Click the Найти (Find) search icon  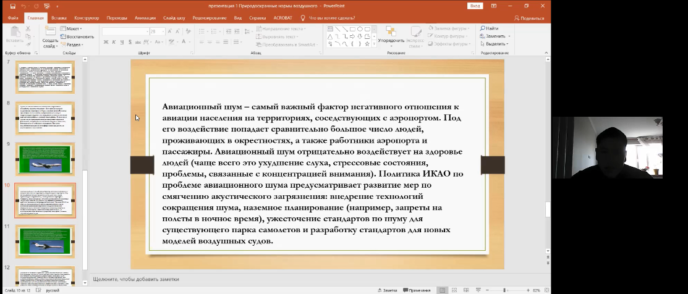(483, 28)
